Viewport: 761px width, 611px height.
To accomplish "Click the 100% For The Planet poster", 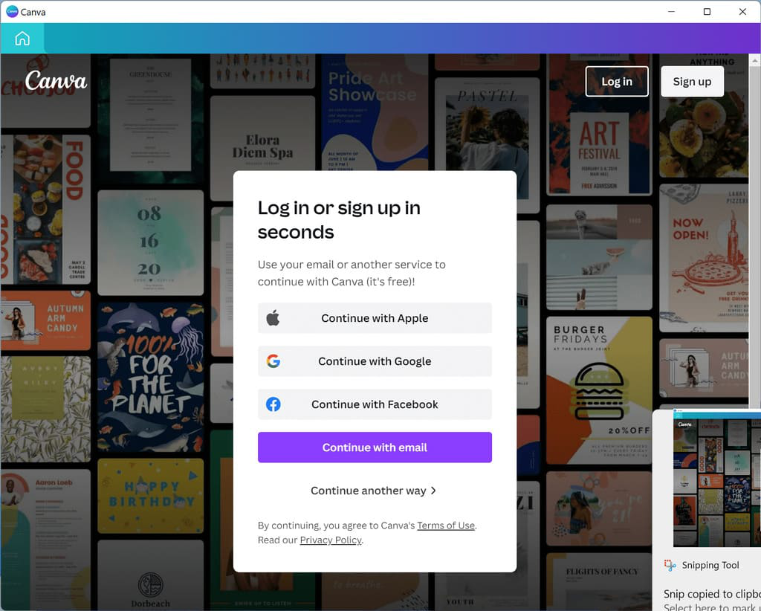I will 150,378.
